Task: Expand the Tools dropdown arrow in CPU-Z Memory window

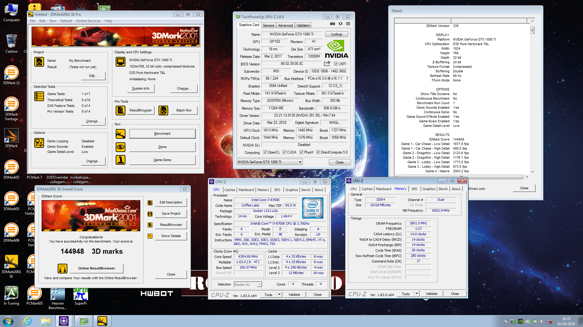Action: pos(417,294)
